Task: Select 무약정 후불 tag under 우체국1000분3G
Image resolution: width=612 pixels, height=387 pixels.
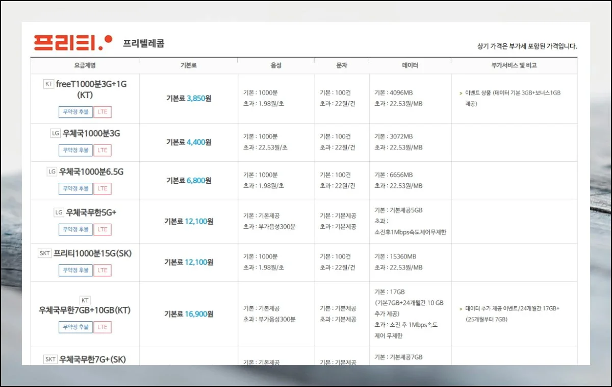Action: pos(75,151)
